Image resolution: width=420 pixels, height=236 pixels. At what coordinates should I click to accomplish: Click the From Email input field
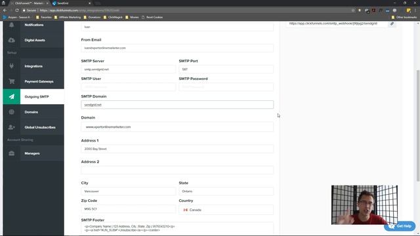pyautogui.click(x=177, y=48)
